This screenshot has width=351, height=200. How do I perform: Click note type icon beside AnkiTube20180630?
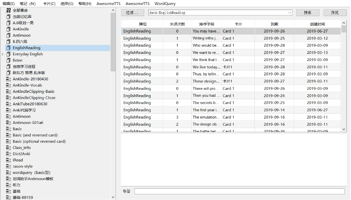pos(9,104)
